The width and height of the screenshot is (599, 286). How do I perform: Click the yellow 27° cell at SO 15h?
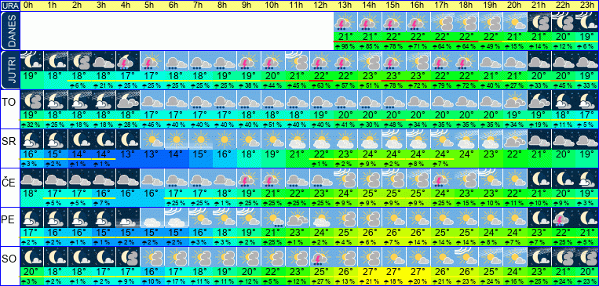pyautogui.click(x=393, y=272)
